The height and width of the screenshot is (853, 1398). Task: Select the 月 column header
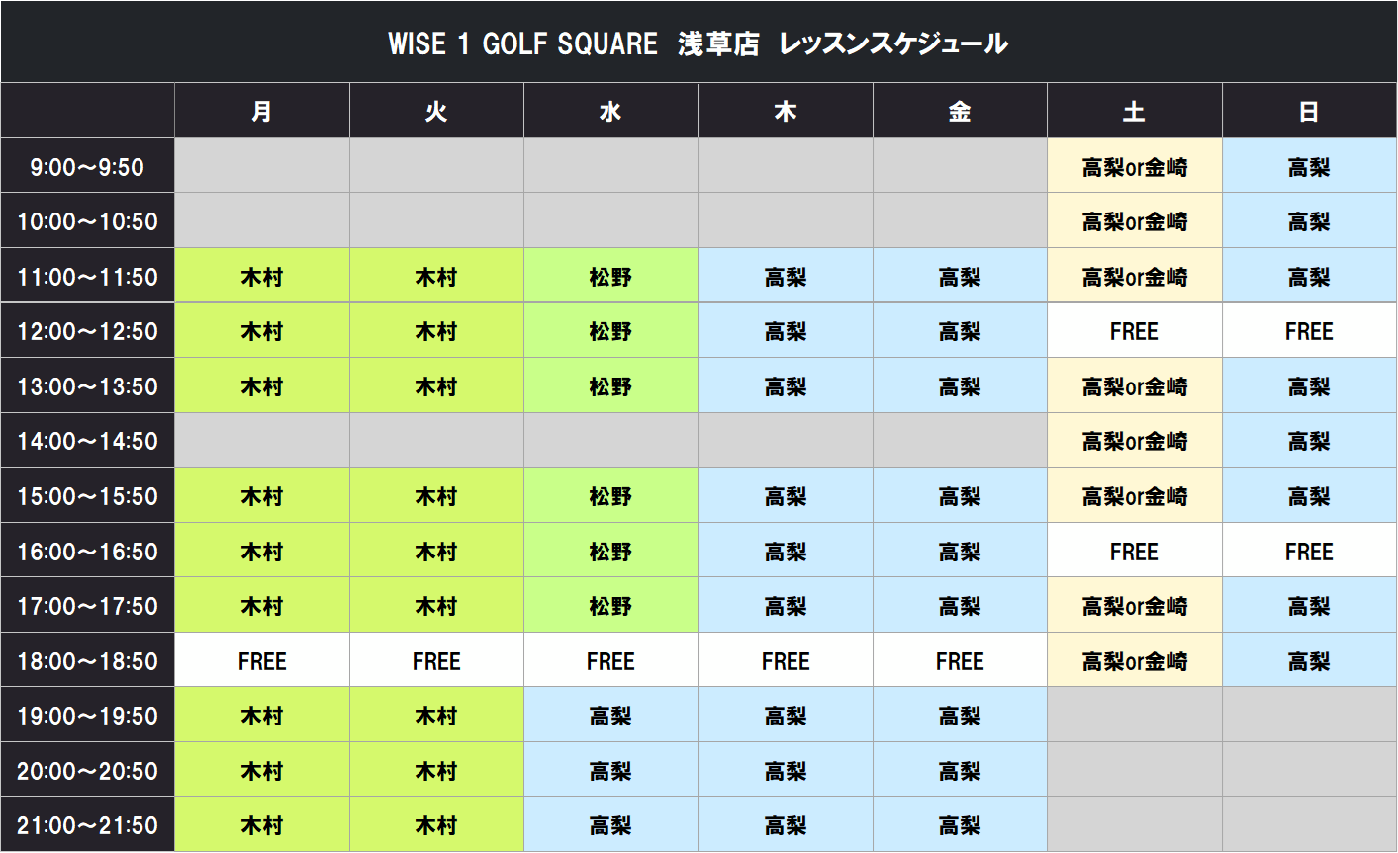[x=262, y=111]
